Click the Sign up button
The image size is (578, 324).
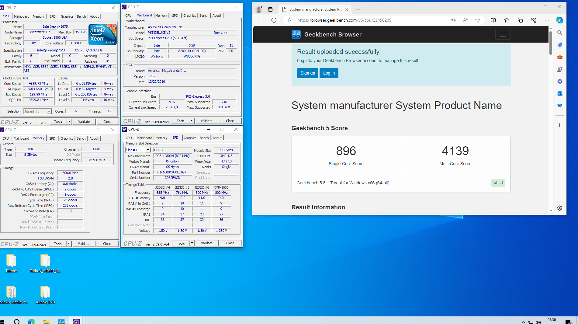coord(308,73)
